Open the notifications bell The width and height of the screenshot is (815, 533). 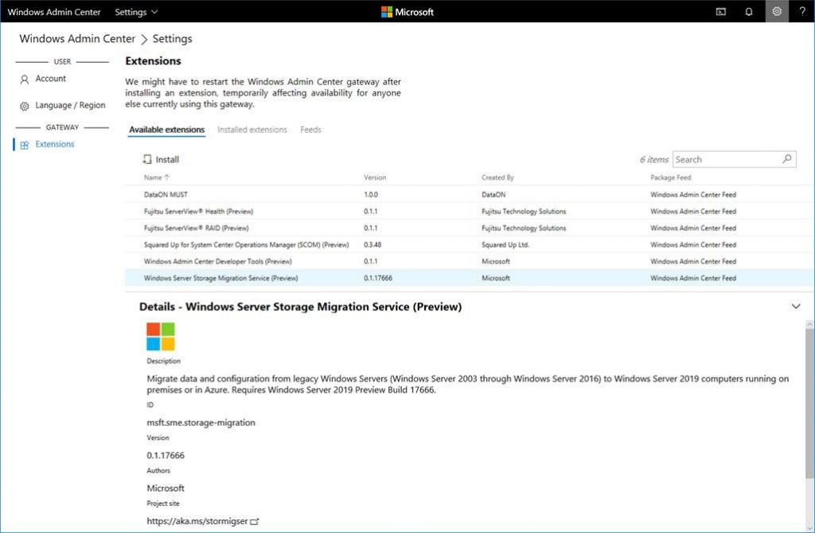point(748,11)
